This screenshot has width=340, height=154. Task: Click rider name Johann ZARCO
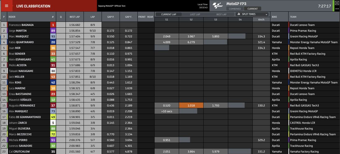point(17,123)
